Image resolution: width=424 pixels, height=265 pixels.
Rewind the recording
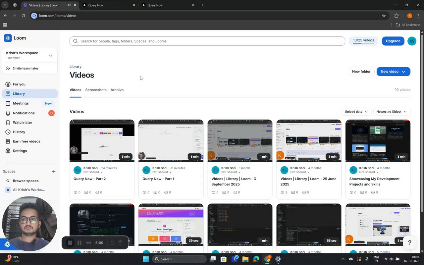(x=88, y=243)
